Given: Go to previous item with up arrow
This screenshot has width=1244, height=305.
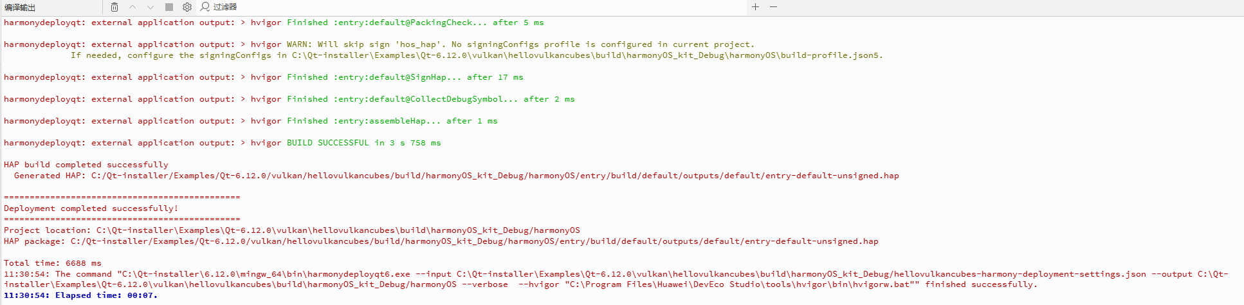Looking at the screenshot, I should [133, 7].
